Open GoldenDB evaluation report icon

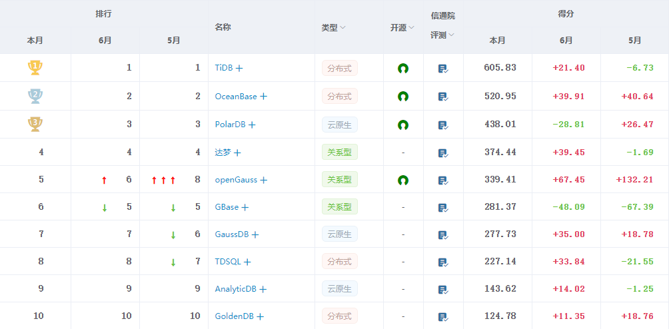[443, 316]
